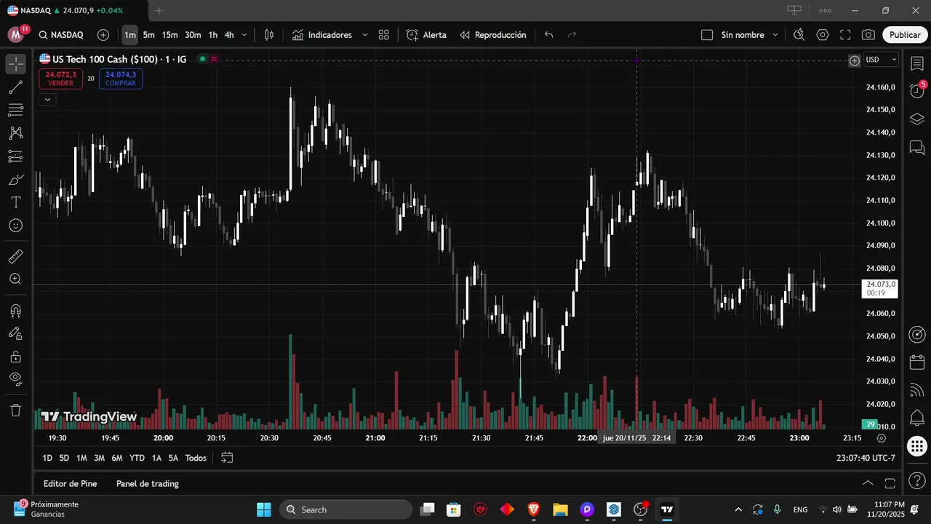The image size is (931, 524).
Task: Click the COMPRAR 24.074,3 button
Action: click(x=121, y=79)
